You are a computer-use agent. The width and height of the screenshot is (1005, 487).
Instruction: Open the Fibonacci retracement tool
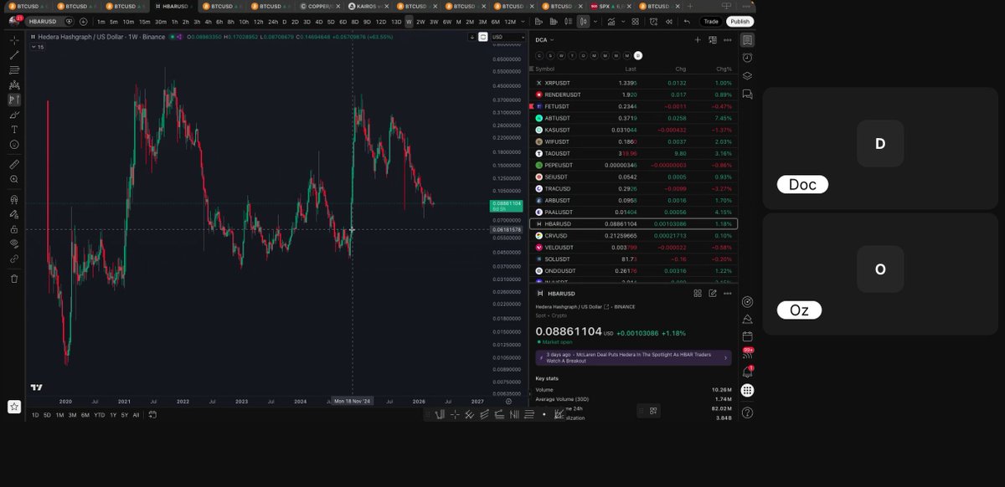click(14, 69)
